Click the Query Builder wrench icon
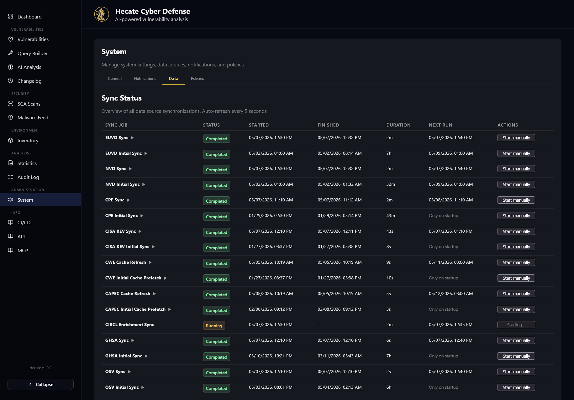 (11, 53)
